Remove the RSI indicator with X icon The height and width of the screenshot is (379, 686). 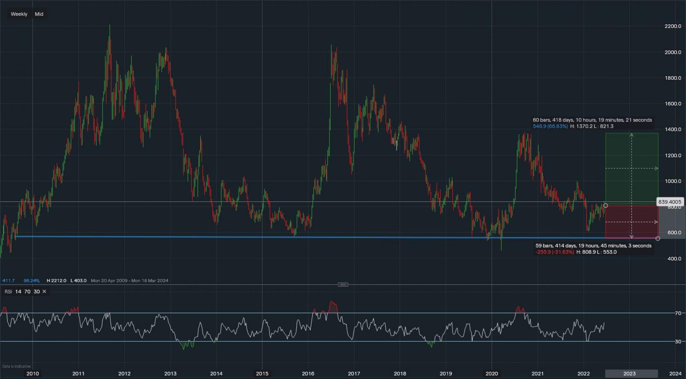(44, 292)
